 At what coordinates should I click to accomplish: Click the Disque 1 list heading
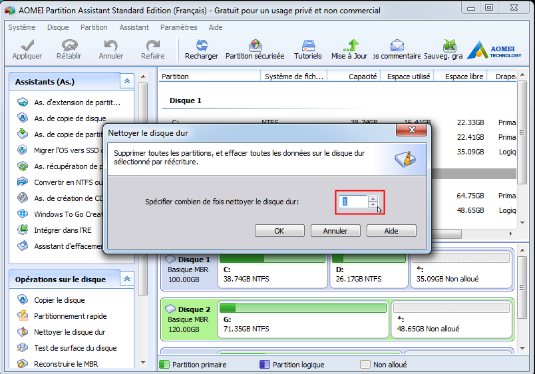point(186,100)
